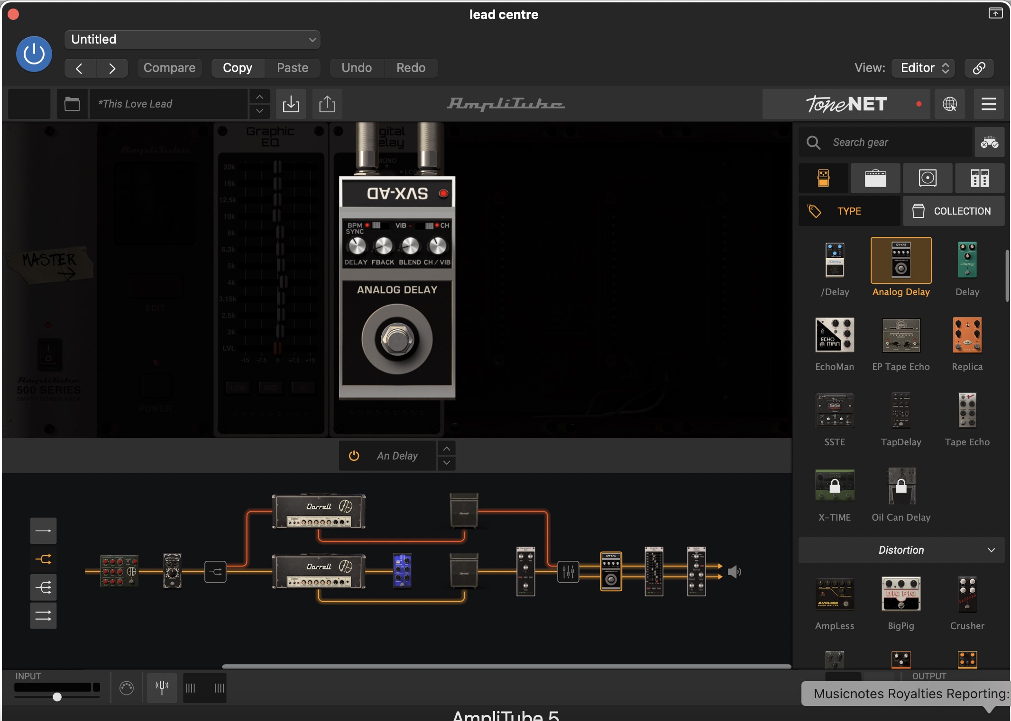Click the custom shop cart icon

tap(990, 142)
